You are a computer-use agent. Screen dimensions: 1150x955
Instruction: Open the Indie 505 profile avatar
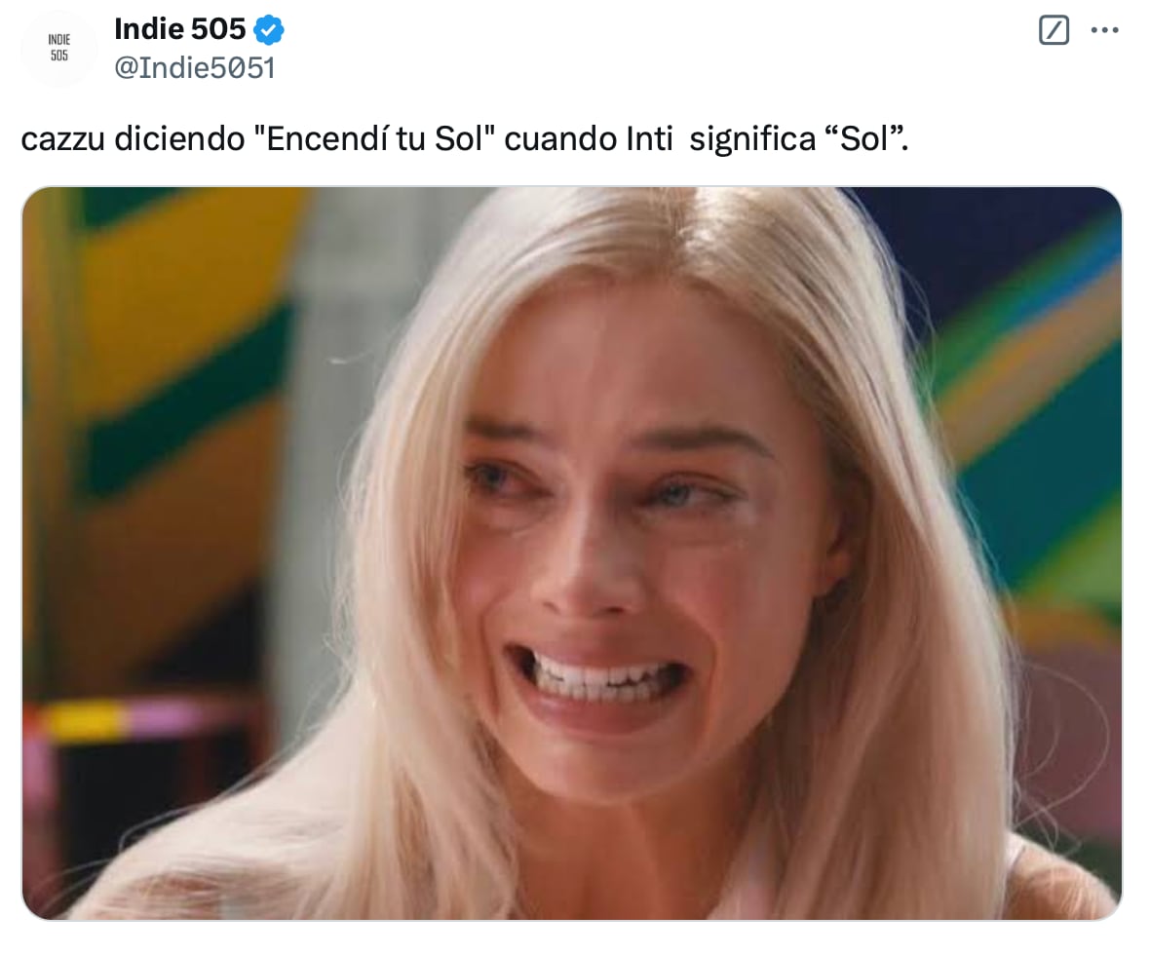59,48
